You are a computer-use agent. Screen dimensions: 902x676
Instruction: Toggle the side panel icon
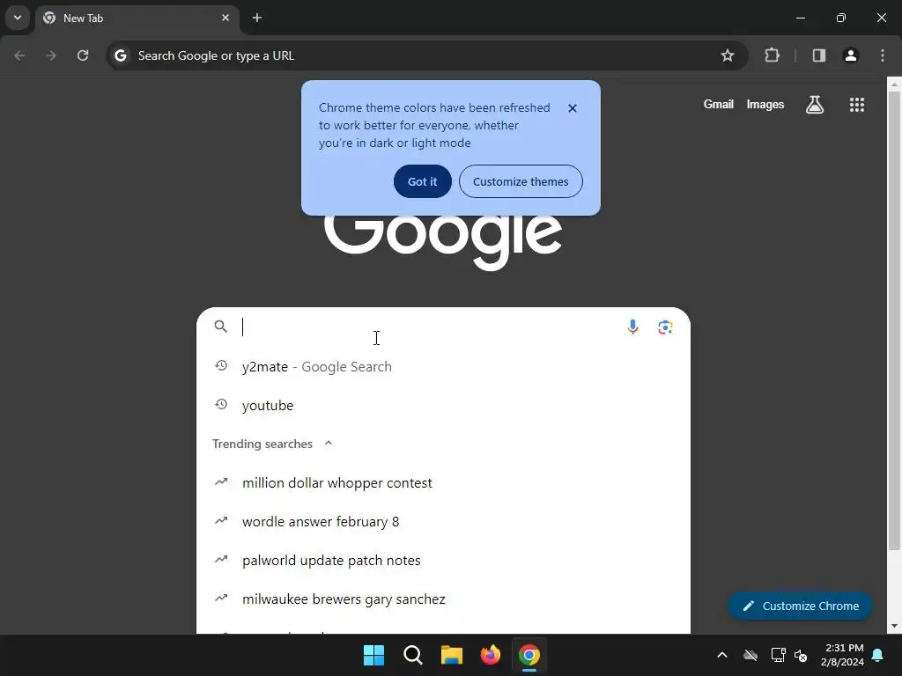click(818, 55)
